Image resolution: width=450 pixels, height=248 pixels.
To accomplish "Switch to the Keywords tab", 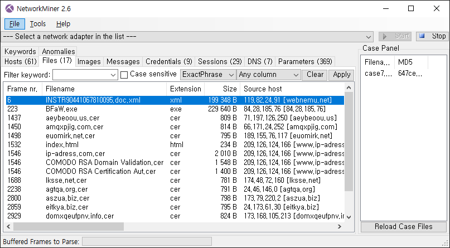I will pos(20,51).
